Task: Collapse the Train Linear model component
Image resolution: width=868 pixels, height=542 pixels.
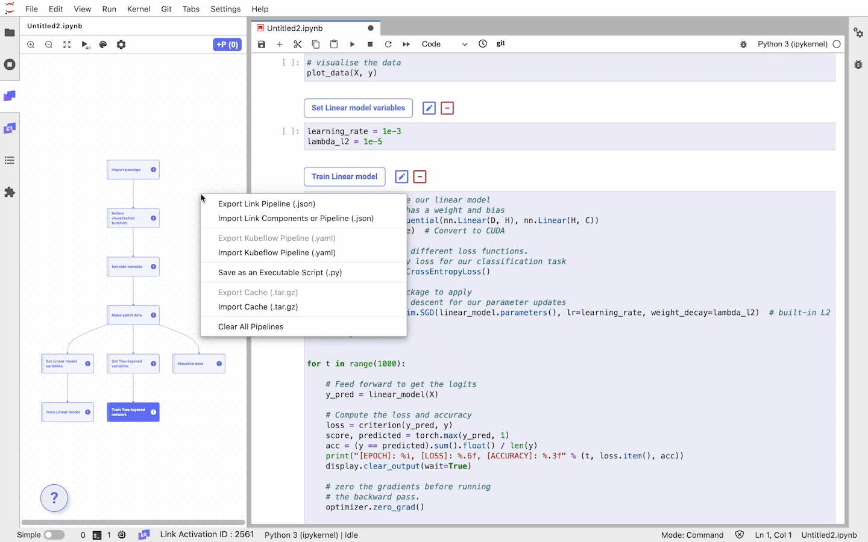Action: click(x=420, y=177)
